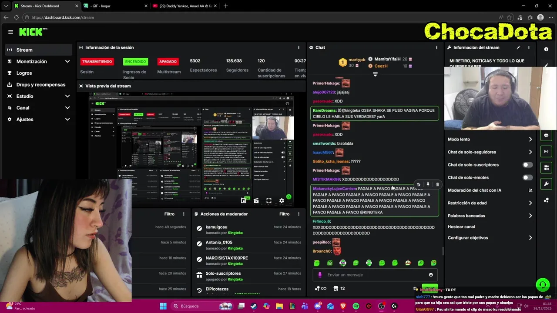Click the NARCISISTAX100PRE ban entry
Image resolution: width=557 pixels, height=313 pixels.
(x=248, y=261)
